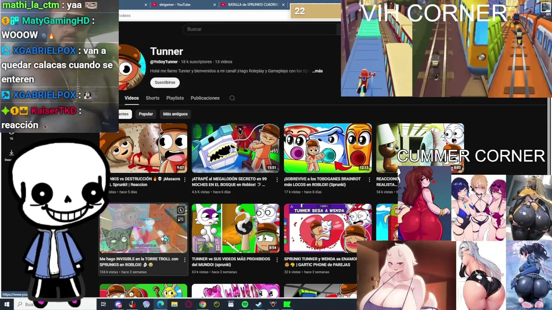
Task: Open the options menu for the VIDEOS MÁS PROHIBIDOS video
Action: tap(277, 260)
